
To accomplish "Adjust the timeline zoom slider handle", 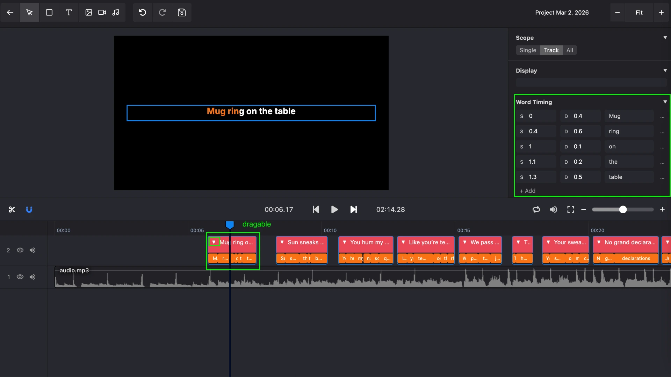I will tap(623, 209).
